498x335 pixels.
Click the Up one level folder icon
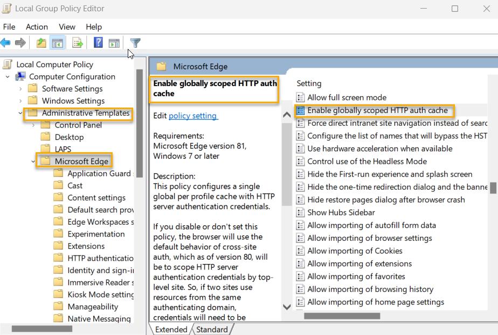41,42
